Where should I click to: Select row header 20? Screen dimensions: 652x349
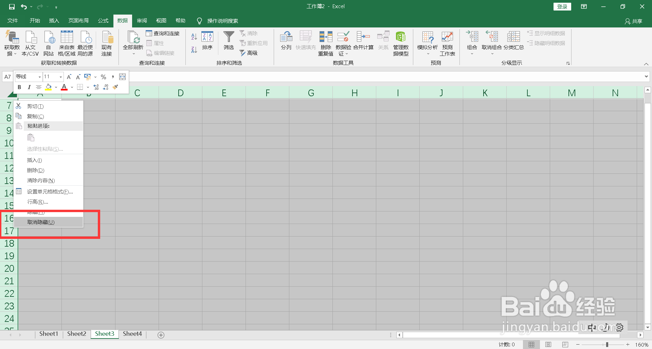click(x=9, y=269)
